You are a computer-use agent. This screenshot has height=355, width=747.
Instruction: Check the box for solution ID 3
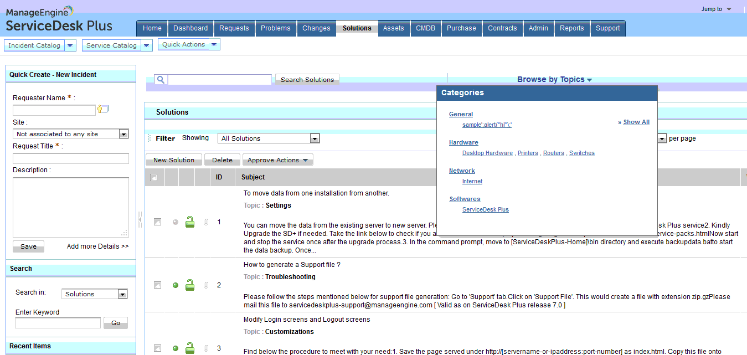[157, 348]
